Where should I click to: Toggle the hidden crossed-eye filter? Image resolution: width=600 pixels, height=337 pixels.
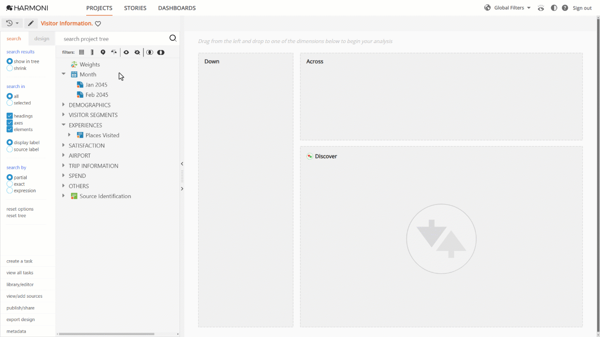tap(137, 52)
